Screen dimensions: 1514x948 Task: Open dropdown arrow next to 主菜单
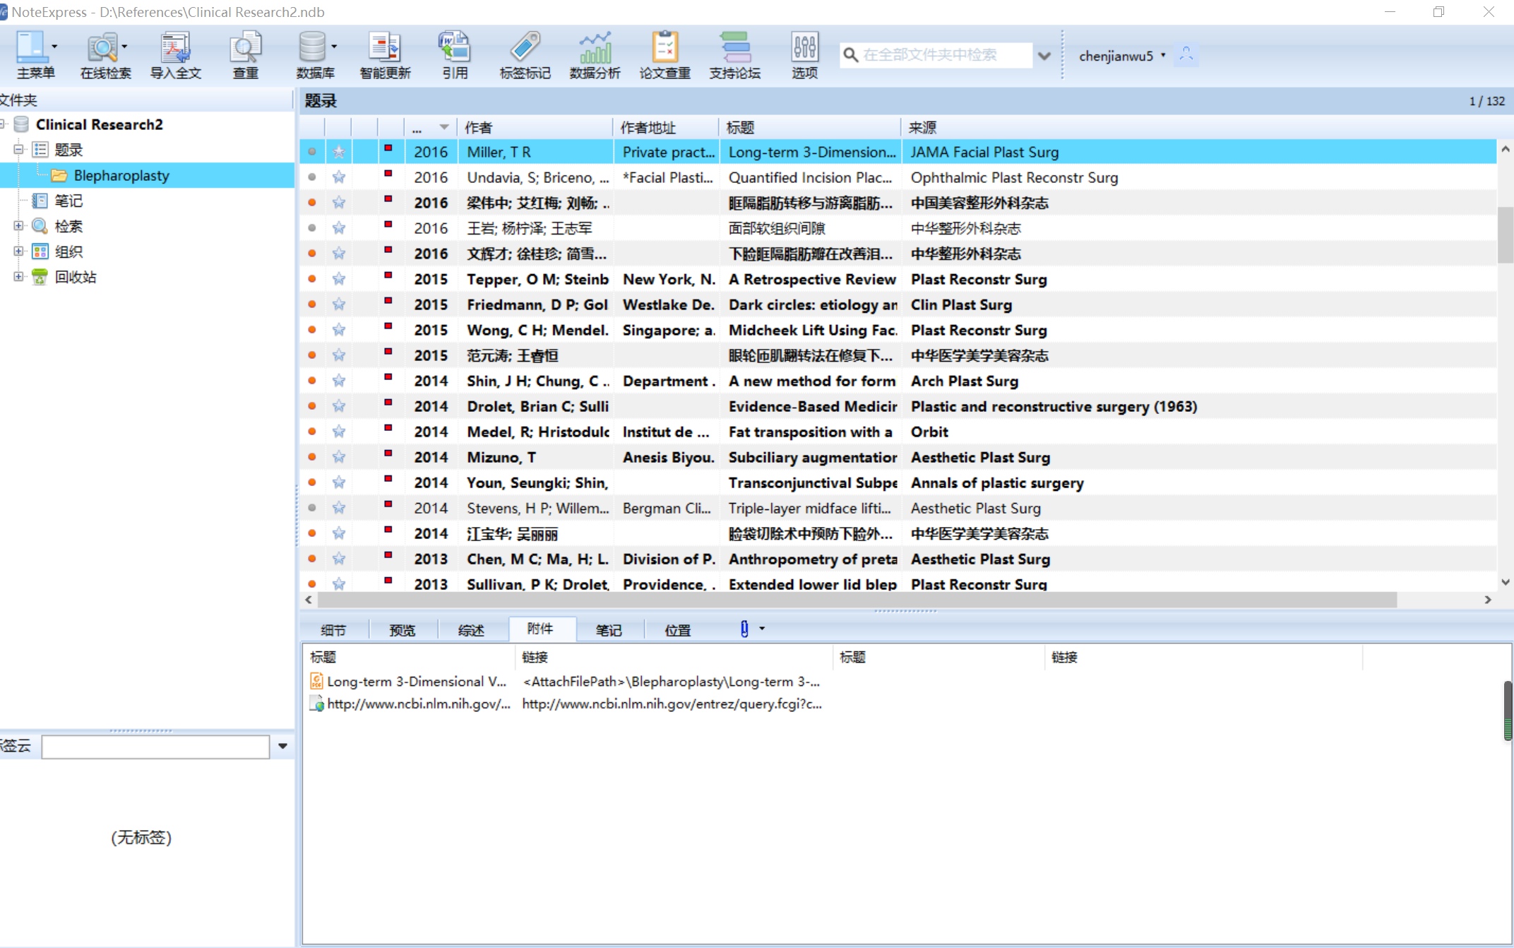pyautogui.click(x=54, y=47)
